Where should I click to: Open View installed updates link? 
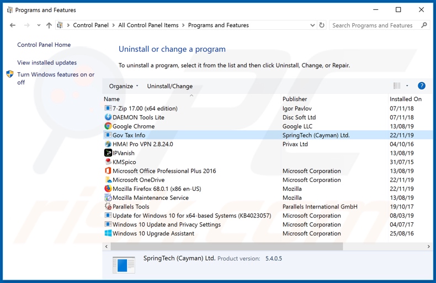[x=47, y=62]
